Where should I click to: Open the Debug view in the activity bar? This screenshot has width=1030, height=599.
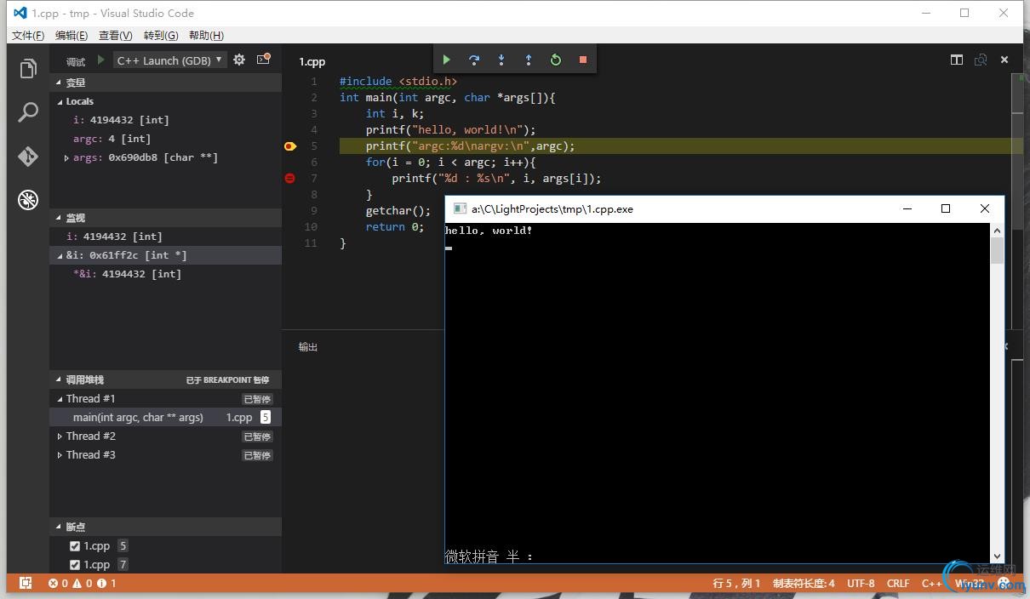click(28, 200)
